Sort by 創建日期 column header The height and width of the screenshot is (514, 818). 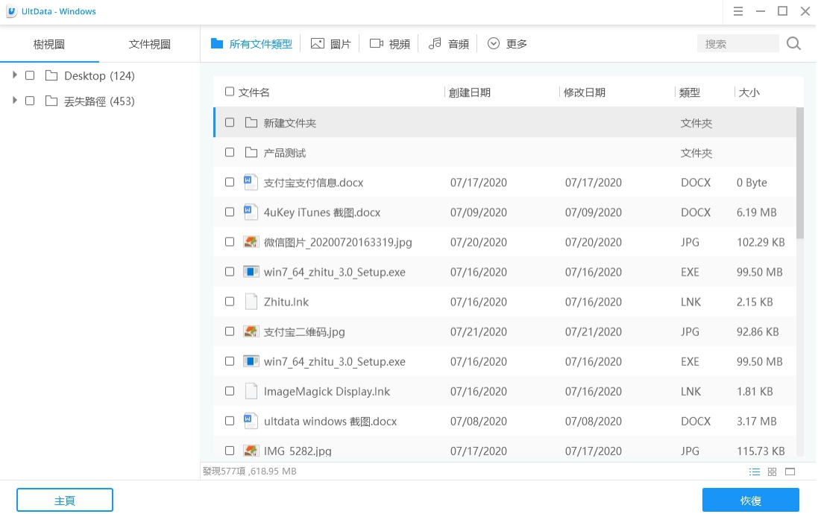pyautogui.click(x=470, y=92)
